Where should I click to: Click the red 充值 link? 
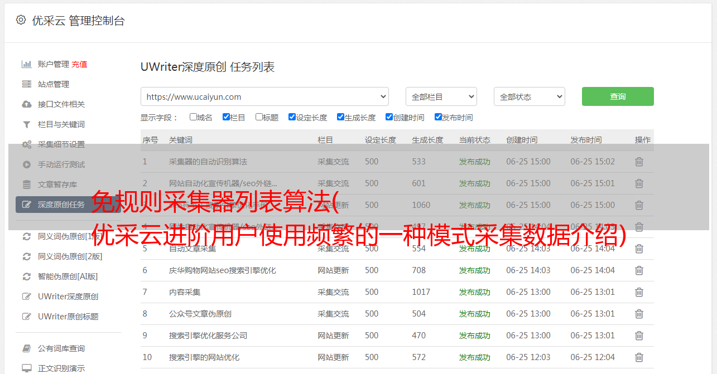coord(79,64)
